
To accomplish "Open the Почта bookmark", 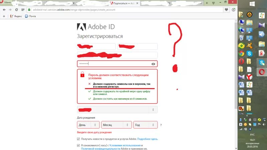I will pyautogui.click(x=30, y=16).
